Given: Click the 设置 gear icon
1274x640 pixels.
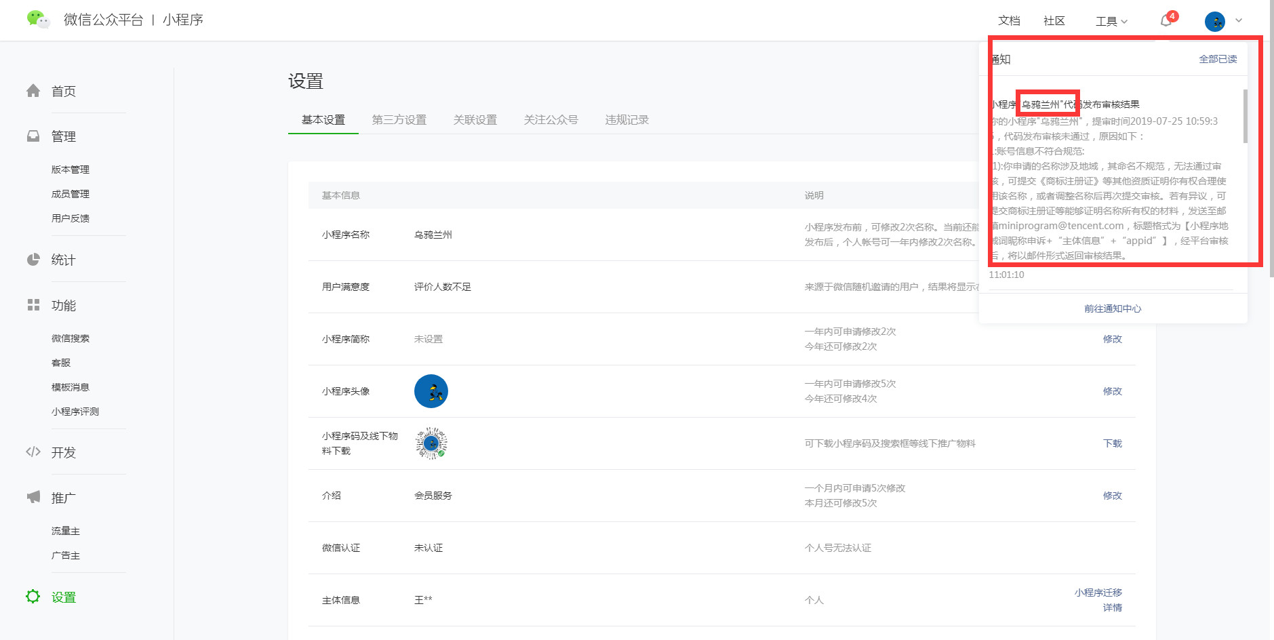Looking at the screenshot, I should coord(33,597).
